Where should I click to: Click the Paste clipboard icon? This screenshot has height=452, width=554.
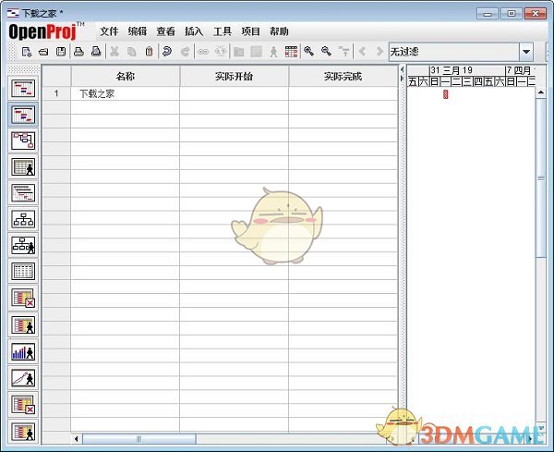click(x=149, y=52)
